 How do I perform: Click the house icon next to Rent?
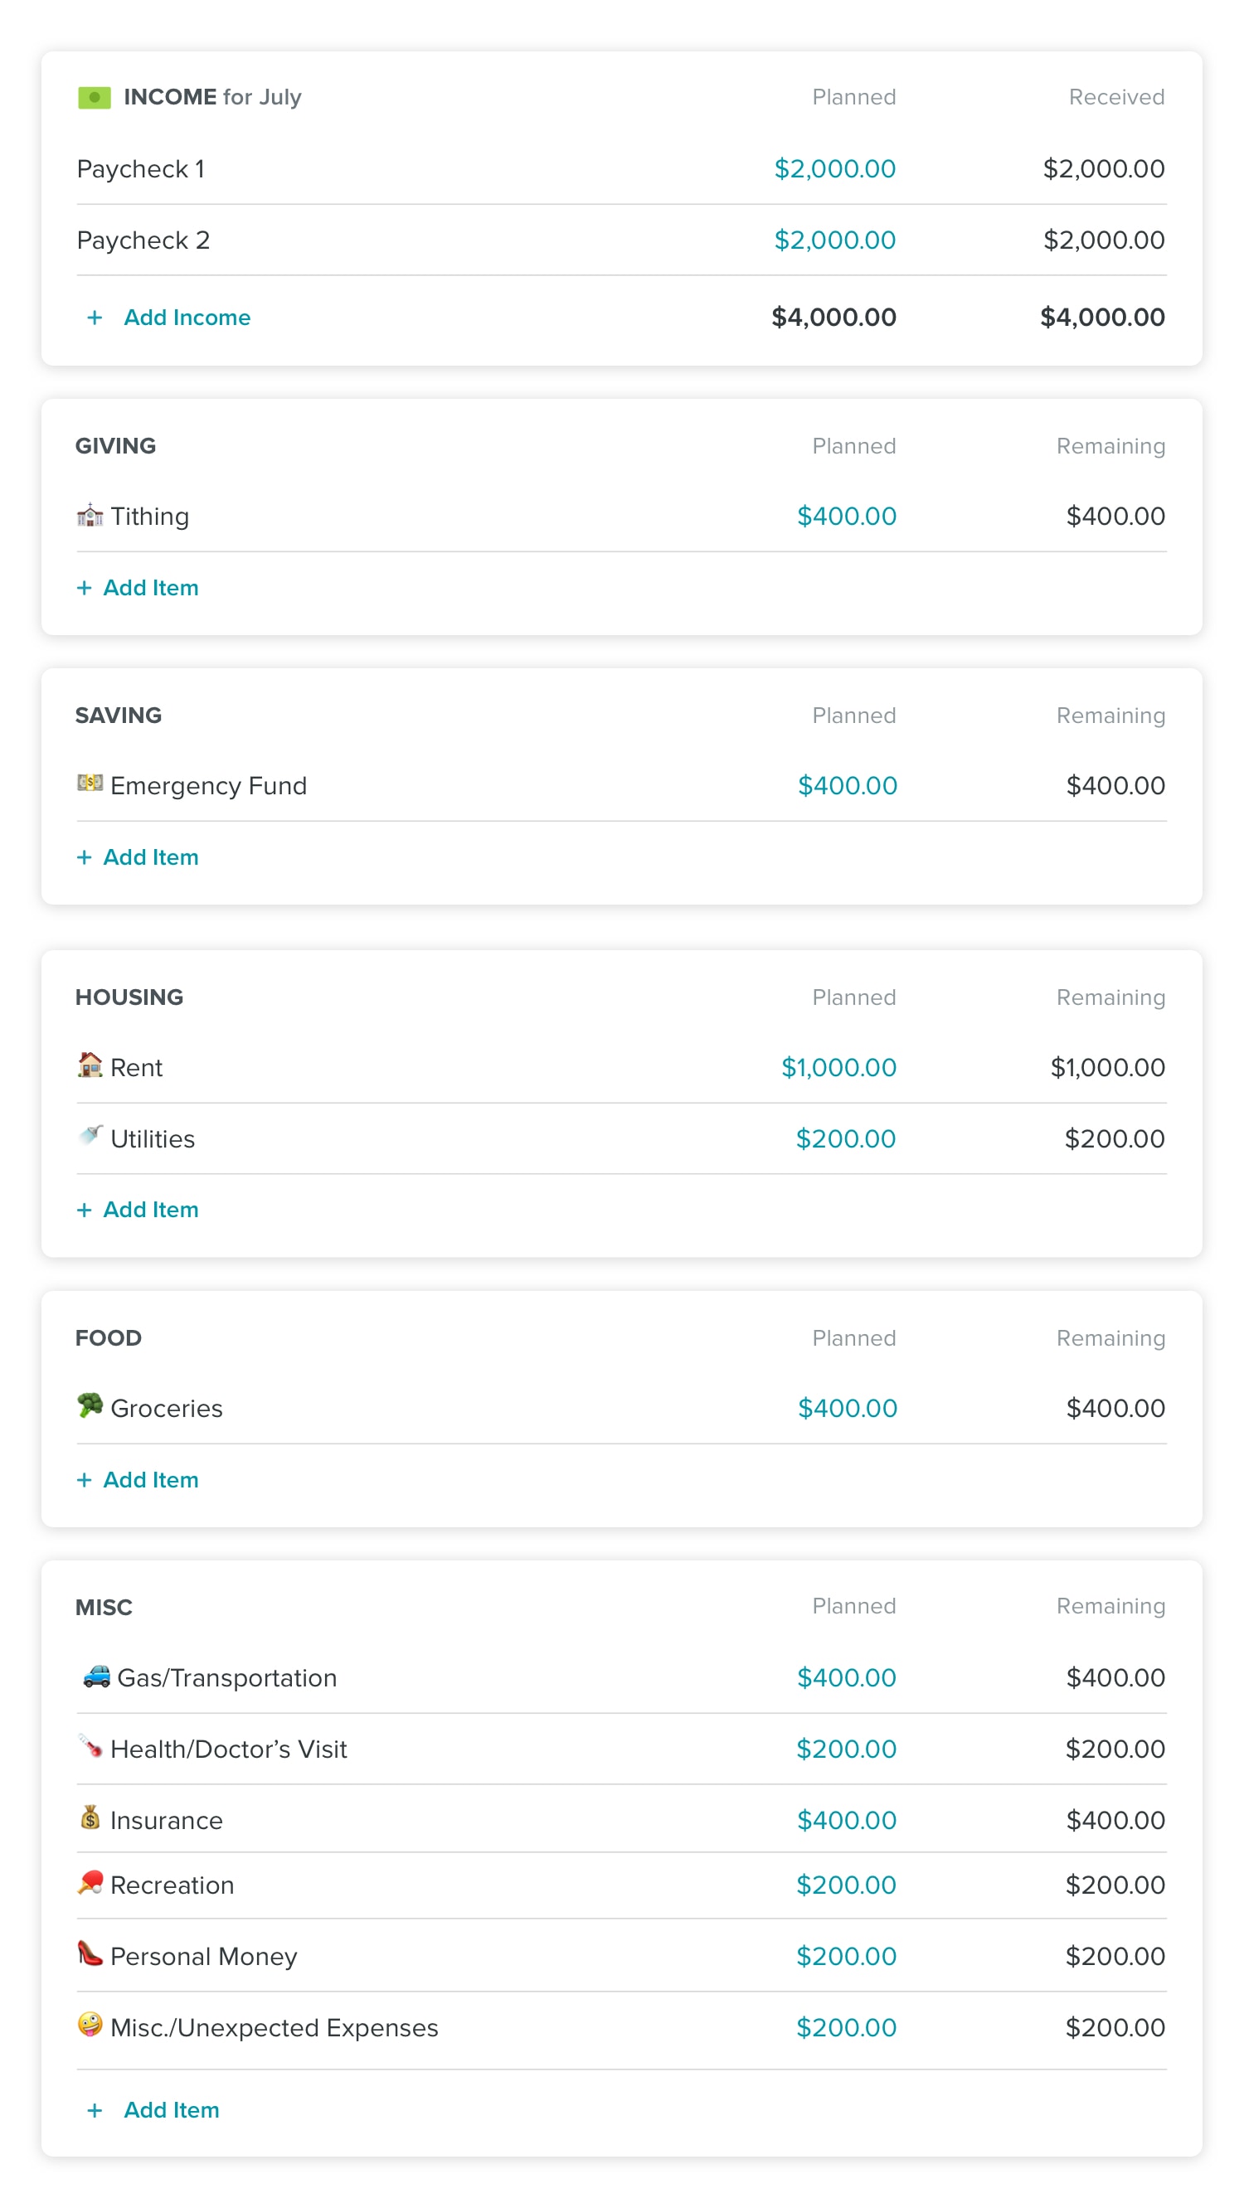coord(90,1065)
